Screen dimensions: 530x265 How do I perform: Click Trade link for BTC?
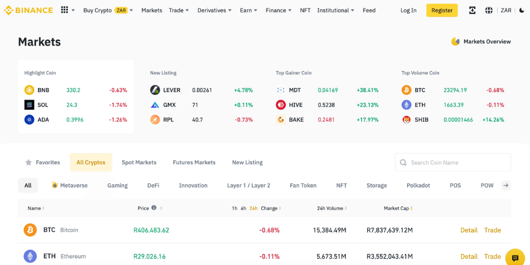(x=492, y=230)
